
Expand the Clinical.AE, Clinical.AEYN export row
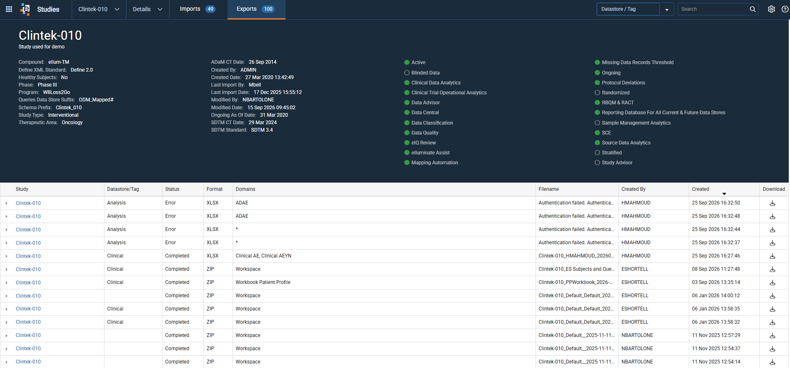[7, 256]
